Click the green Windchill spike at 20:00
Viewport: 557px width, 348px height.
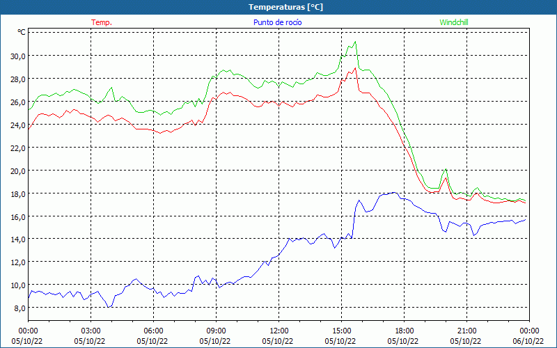[x=446, y=169]
